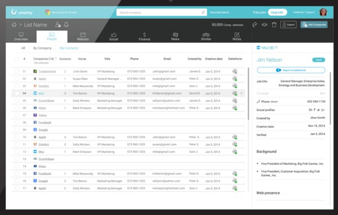This screenshot has width=338, height=215.
Task: Click the phone icon in the contact details
Action: [258, 101]
